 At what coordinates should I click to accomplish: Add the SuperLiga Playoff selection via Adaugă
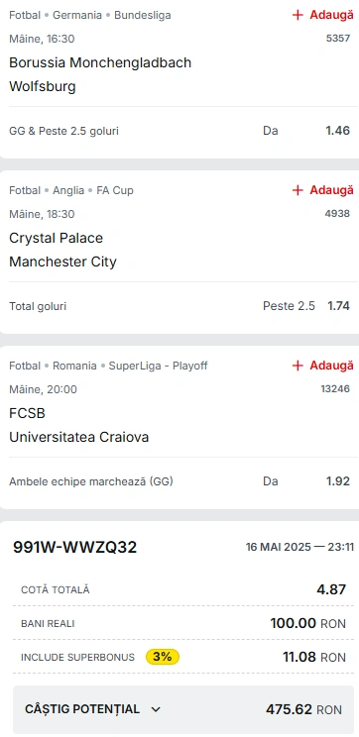322,366
